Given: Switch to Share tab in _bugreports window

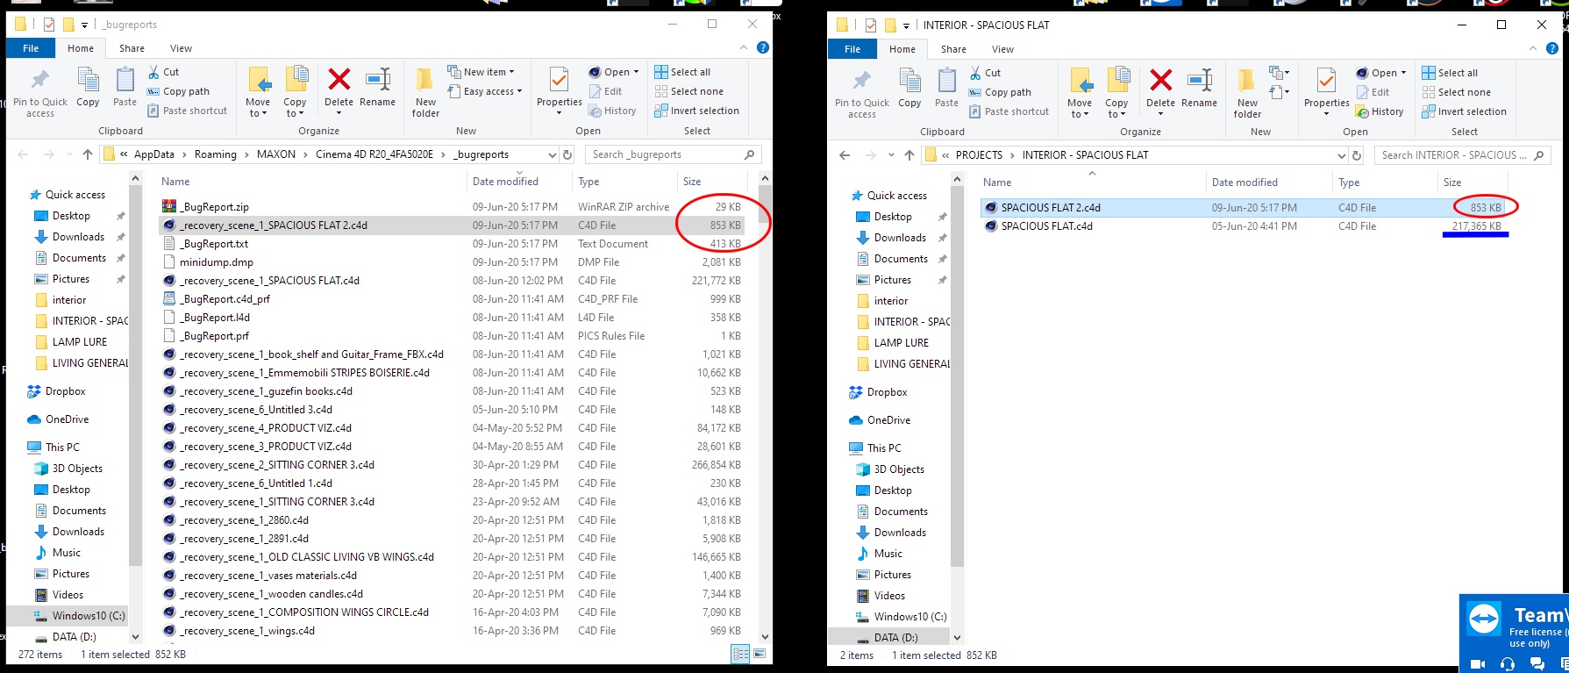Looking at the screenshot, I should [x=132, y=48].
